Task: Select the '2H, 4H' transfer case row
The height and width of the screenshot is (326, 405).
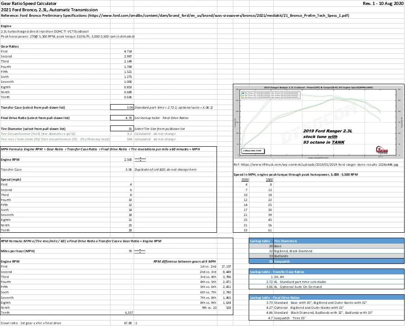Action: (x=327, y=277)
